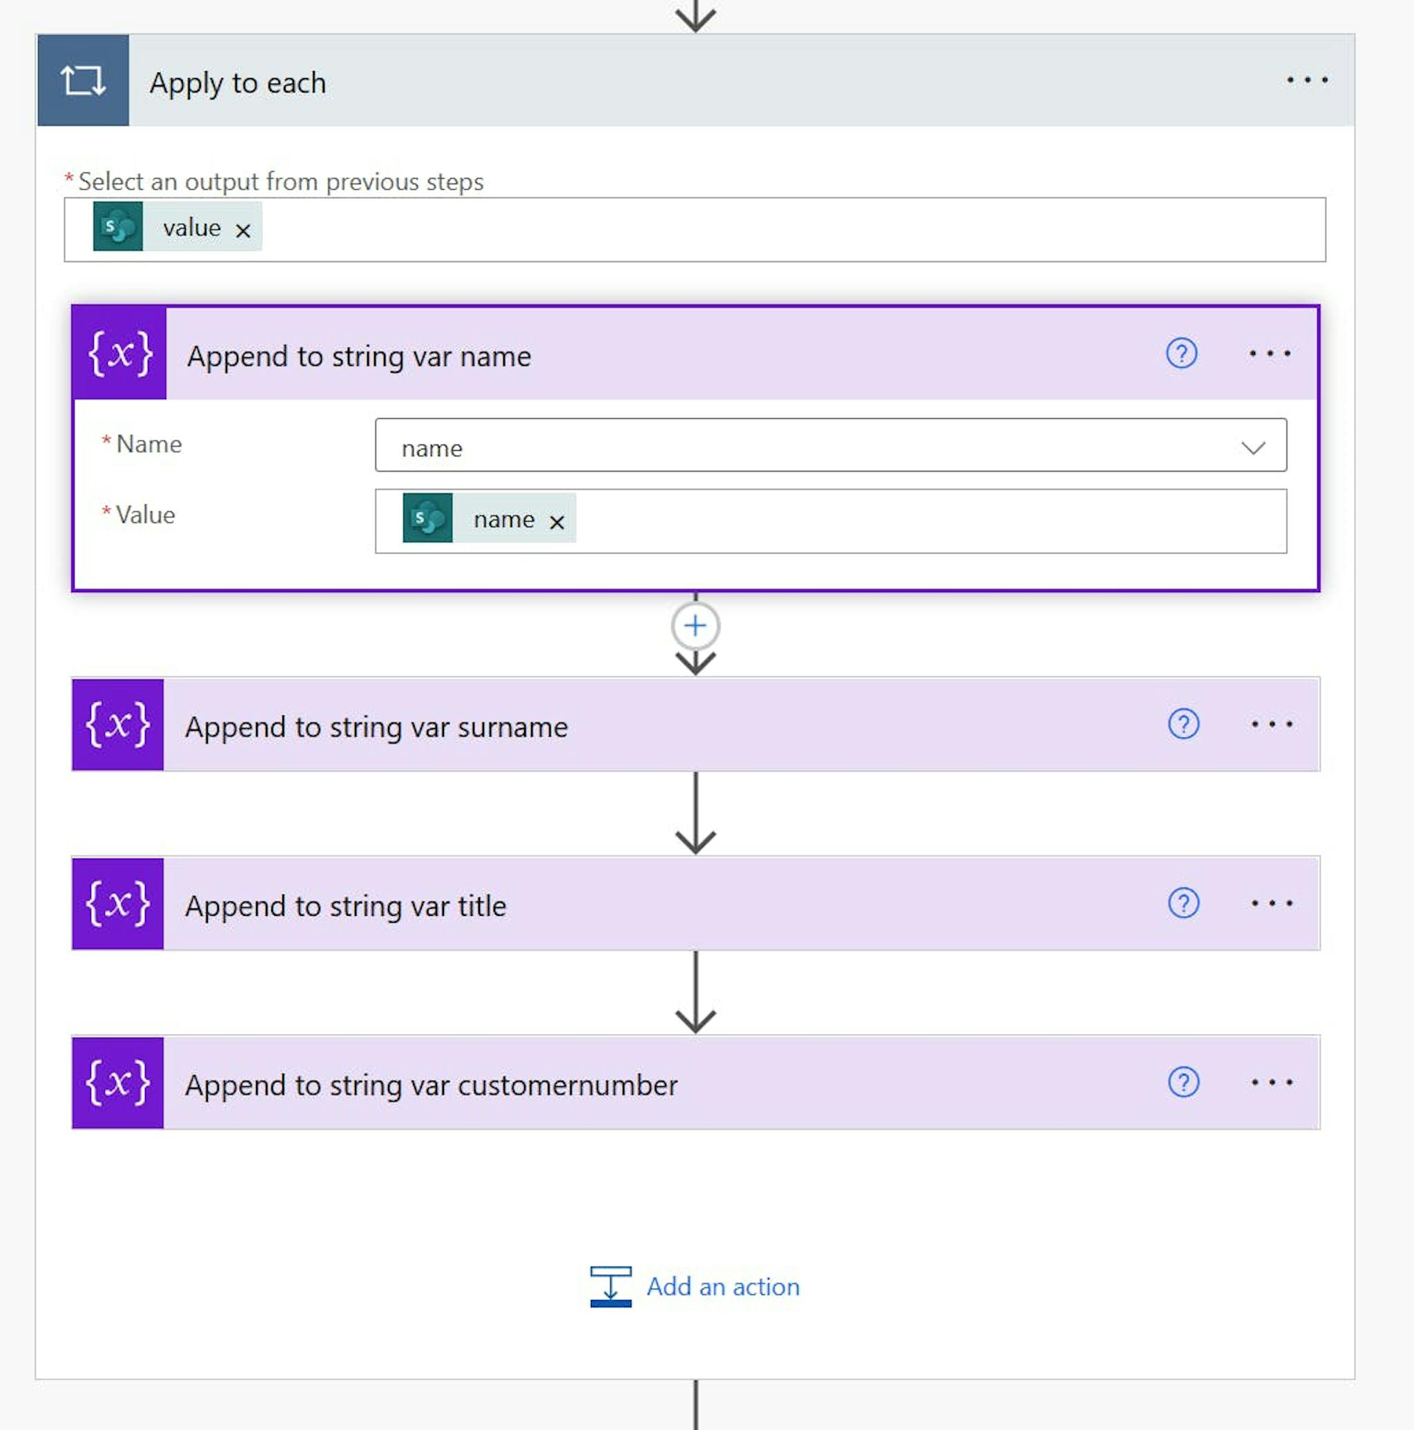Image resolution: width=1414 pixels, height=1430 pixels.
Task: Open help for Append to string var name
Action: click(x=1181, y=354)
